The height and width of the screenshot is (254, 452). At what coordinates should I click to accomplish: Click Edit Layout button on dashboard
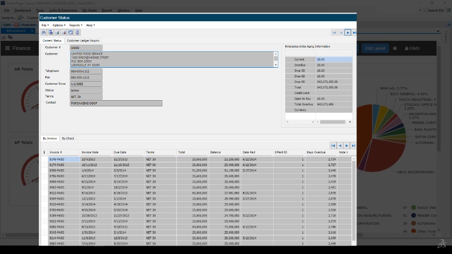375,48
